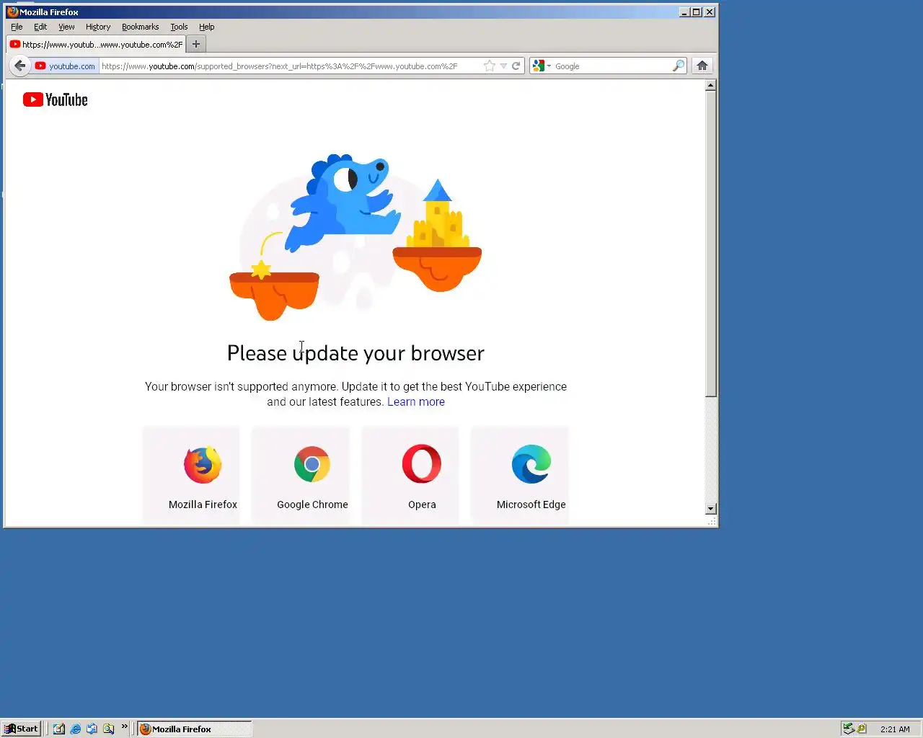Minimize the Firefox window

click(x=684, y=12)
